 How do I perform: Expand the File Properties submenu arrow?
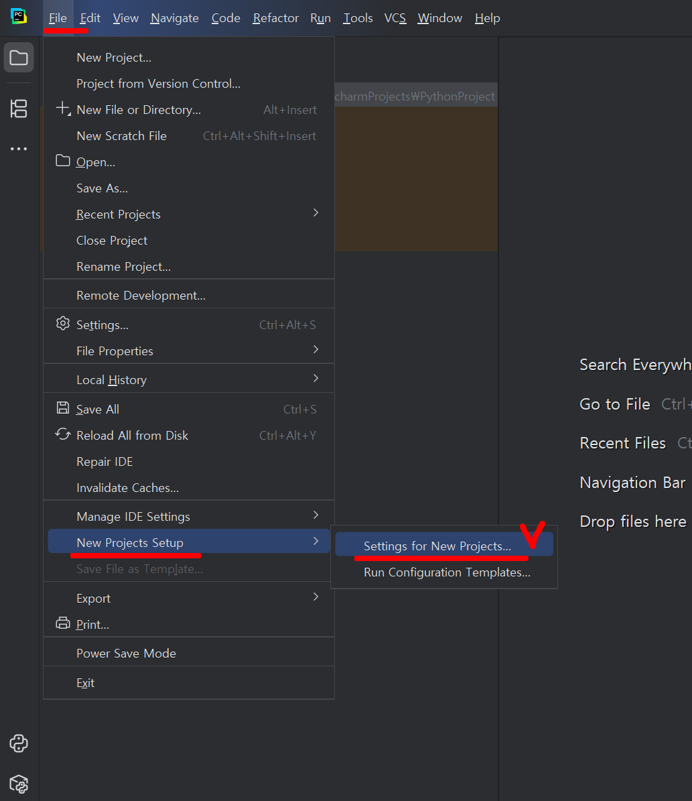(316, 349)
